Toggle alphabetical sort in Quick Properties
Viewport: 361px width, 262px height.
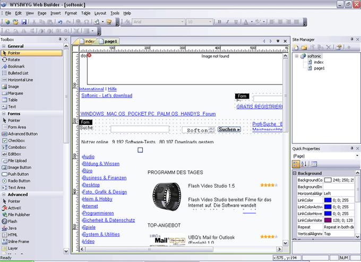pyautogui.click(x=304, y=164)
